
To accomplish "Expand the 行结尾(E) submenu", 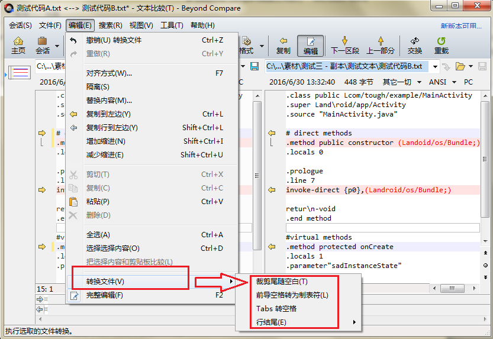I will 298,322.
